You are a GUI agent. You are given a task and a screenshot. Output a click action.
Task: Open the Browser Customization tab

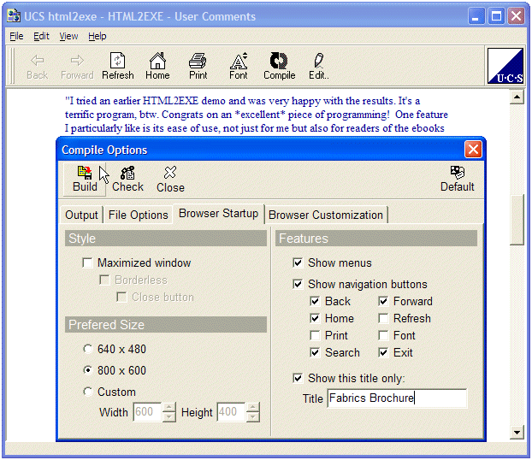pyautogui.click(x=326, y=215)
